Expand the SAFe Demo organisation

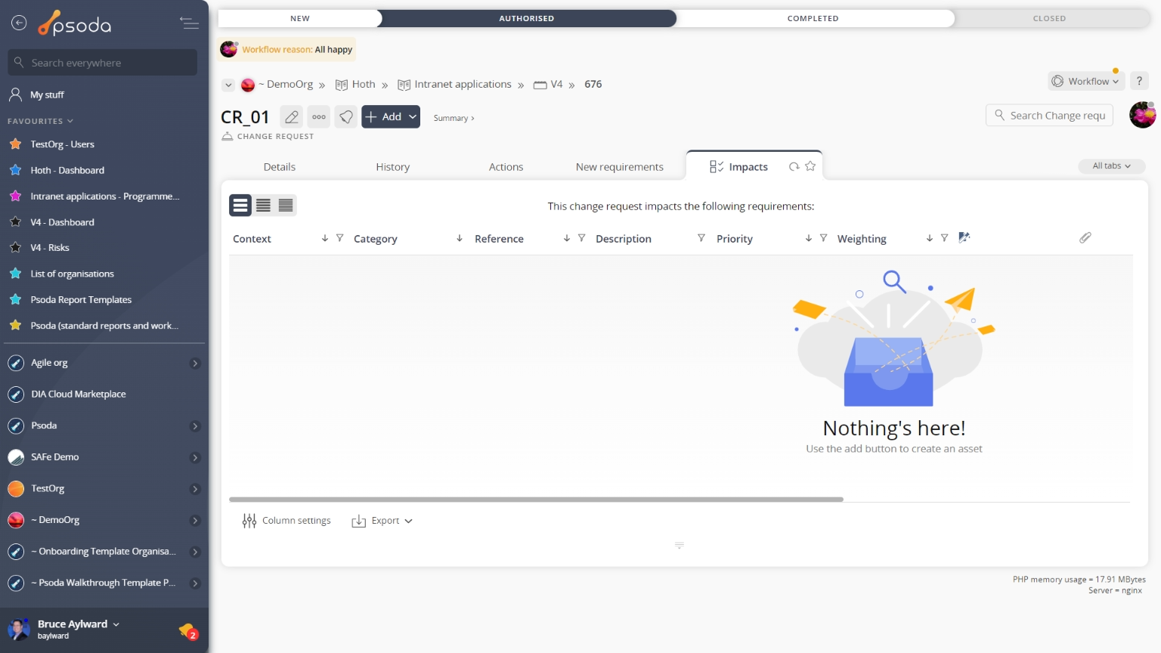pos(195,458)
